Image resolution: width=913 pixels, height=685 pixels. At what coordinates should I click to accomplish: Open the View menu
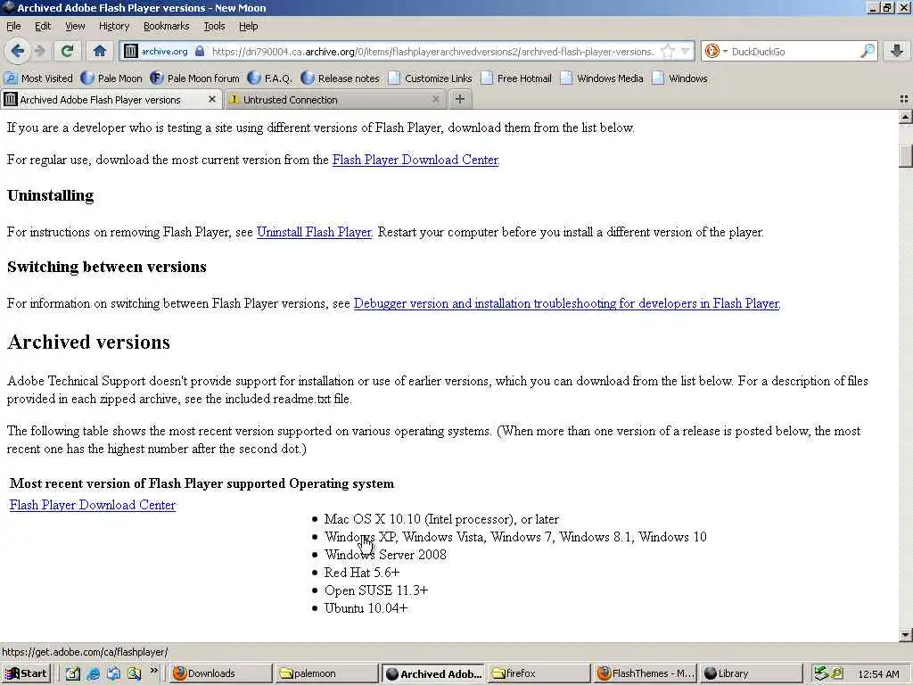(75, 26)
